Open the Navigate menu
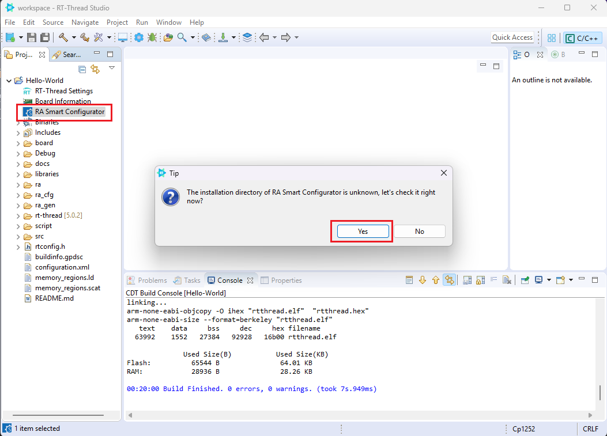This screenshot has width=607, height=436. click(x=85, y=22)
